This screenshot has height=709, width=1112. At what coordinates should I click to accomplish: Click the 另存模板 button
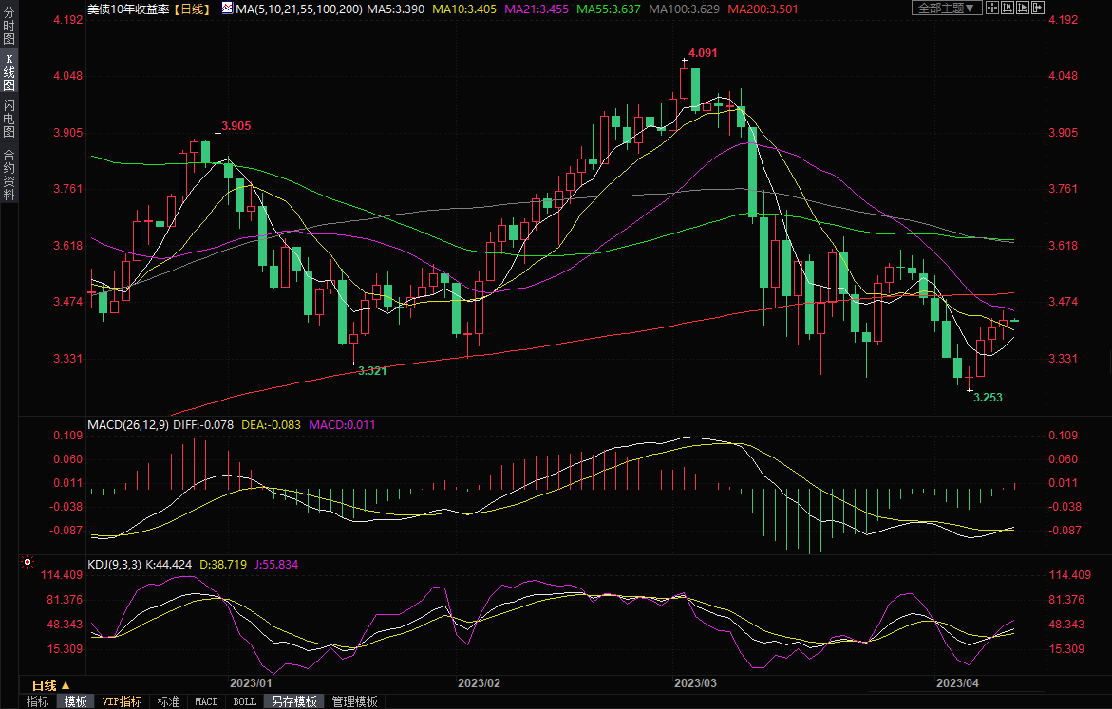pyautogui.click(x=293, y=701)
